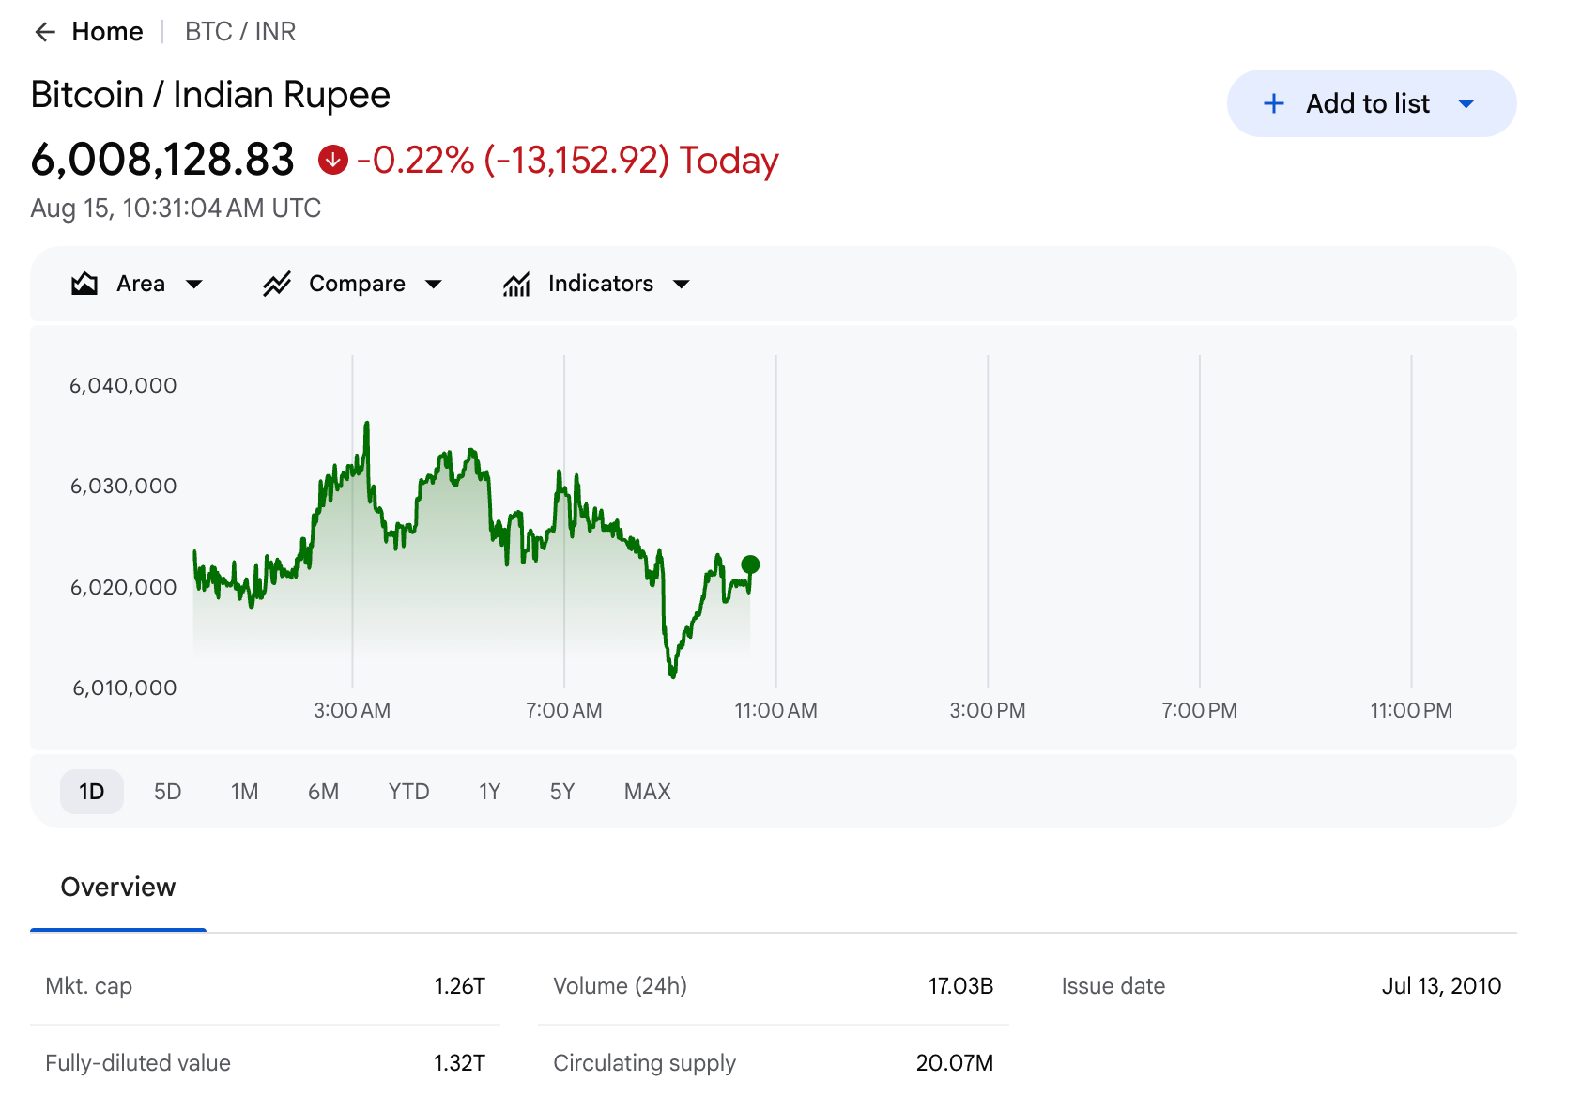Select the MAX time range

point(648,792)
